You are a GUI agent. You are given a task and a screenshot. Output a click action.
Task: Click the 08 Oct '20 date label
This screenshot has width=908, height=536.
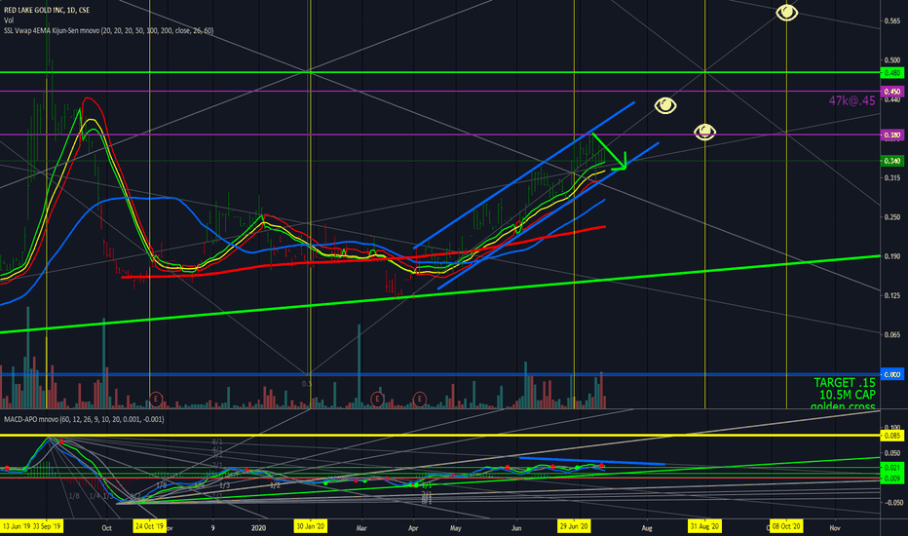tap(786, 526)
